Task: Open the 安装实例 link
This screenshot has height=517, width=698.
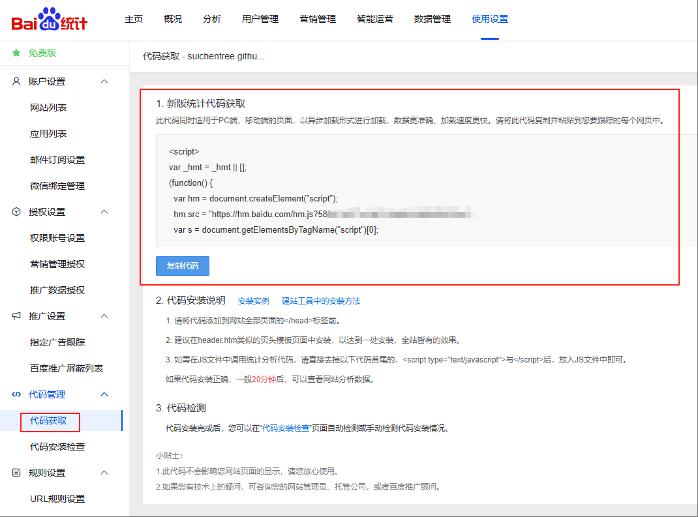Action: [x=254, y=301]
